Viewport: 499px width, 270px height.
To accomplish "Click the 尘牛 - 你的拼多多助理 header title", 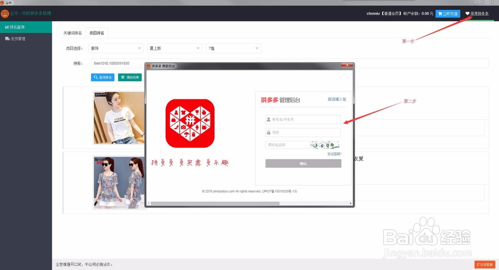I will pos(30,13).
